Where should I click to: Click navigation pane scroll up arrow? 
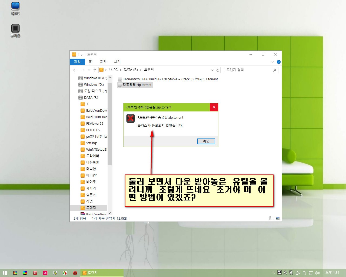tap(109, 78)
